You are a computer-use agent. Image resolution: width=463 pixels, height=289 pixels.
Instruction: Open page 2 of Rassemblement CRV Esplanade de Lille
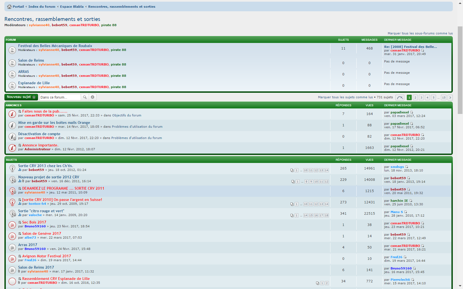click(327, 283)
